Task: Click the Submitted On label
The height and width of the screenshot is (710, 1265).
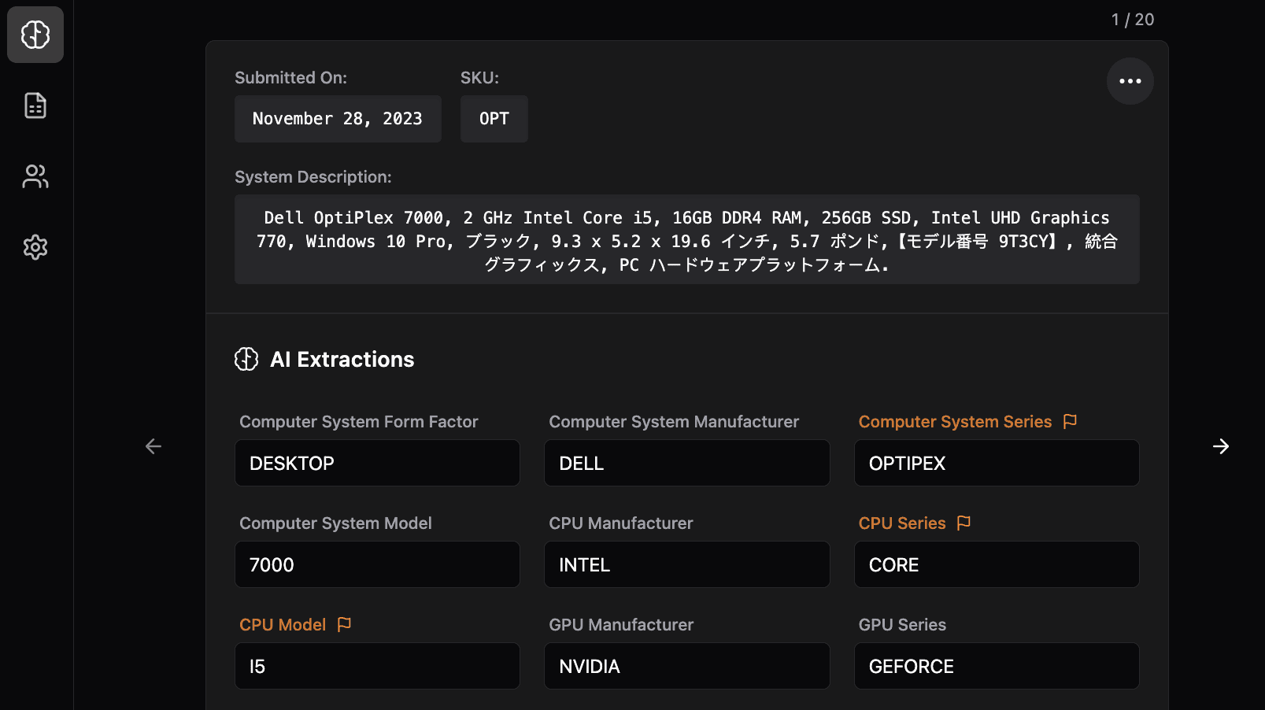Action: [290, 78]
